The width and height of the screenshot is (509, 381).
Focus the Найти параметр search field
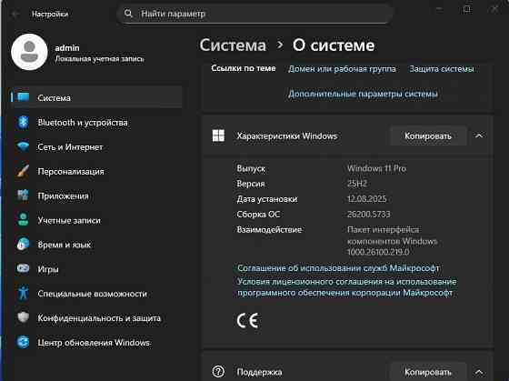[x=254, y=14]
